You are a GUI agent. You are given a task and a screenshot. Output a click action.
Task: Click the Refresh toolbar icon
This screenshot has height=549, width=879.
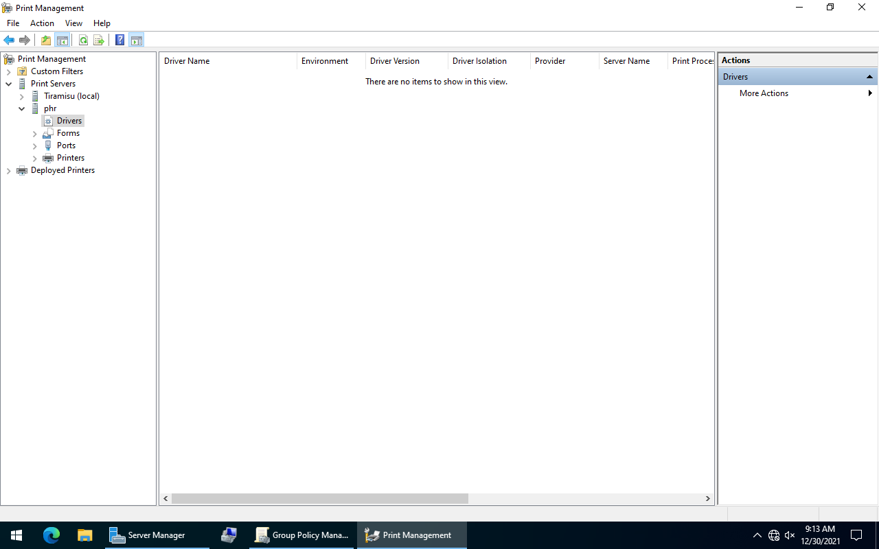pos(83,40)
